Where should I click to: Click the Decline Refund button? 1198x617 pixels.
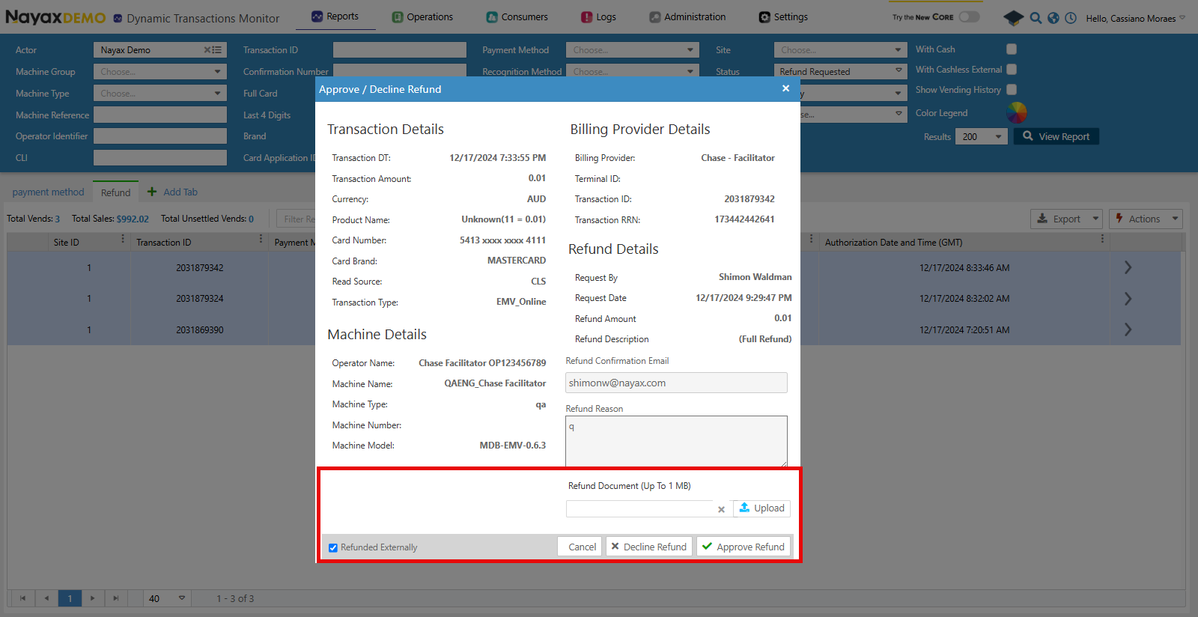(648, 547)
